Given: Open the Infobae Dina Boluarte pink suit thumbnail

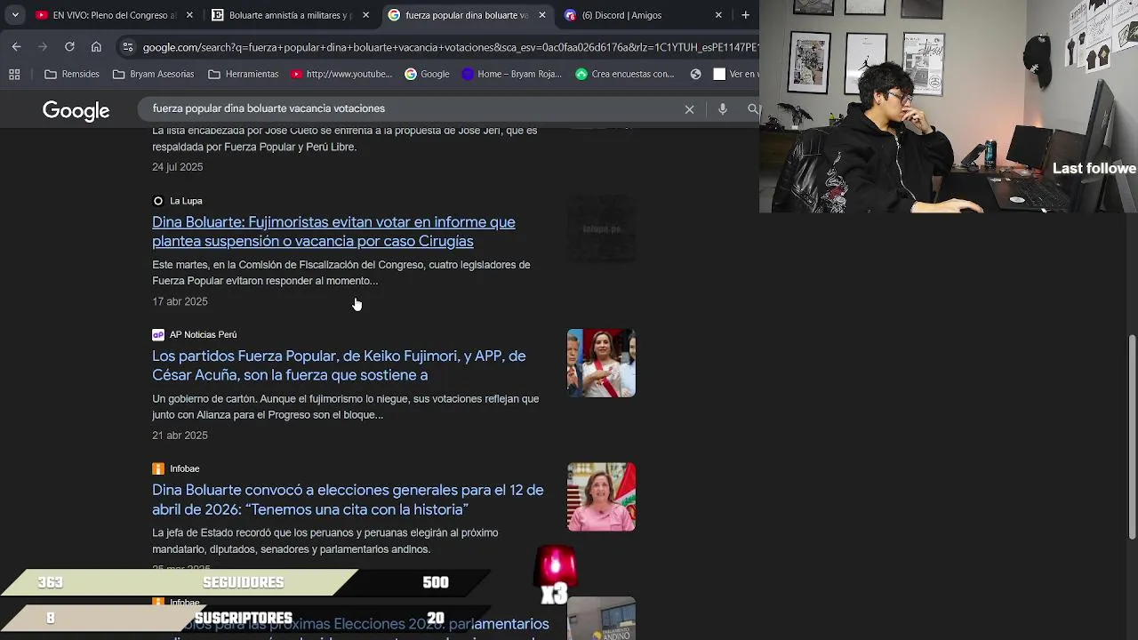Looking at the screenshot, I should (x=602, y=497).
